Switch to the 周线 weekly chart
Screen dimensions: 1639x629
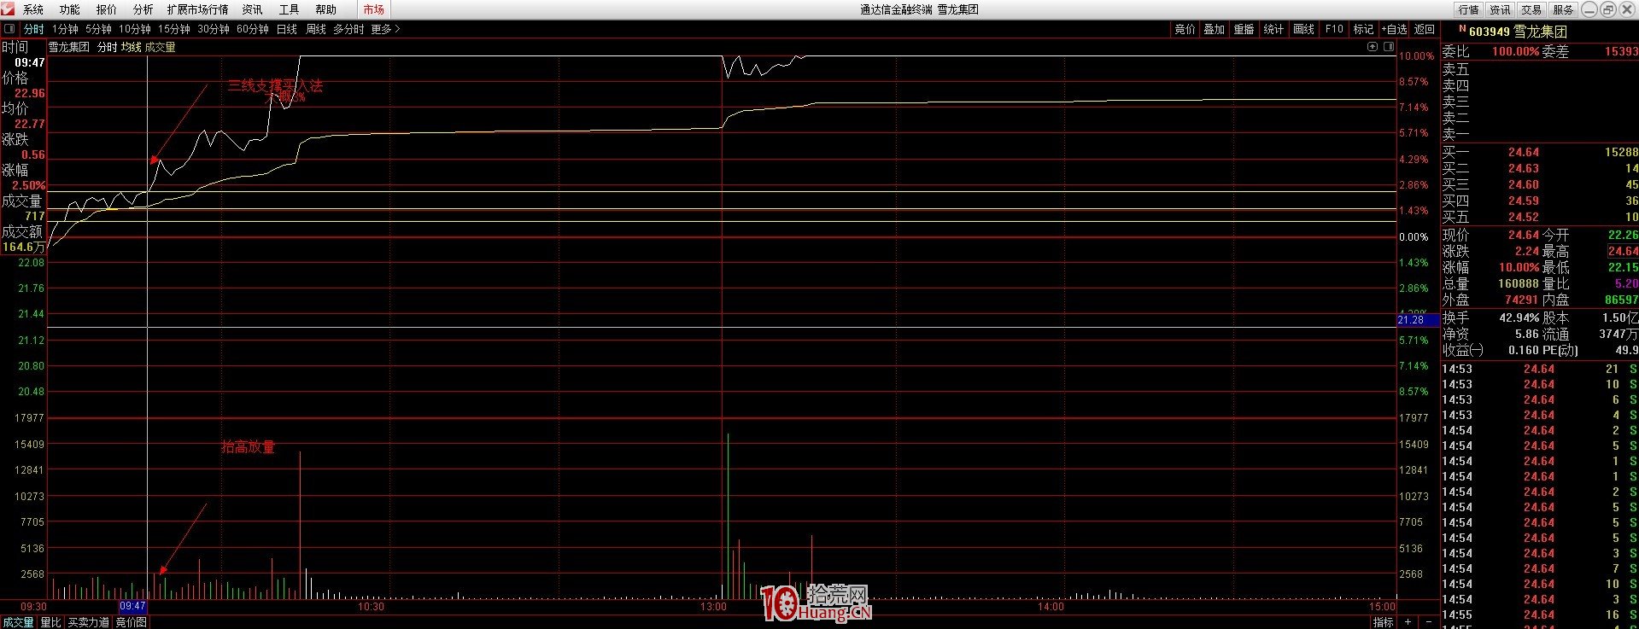tap(316, 29)
